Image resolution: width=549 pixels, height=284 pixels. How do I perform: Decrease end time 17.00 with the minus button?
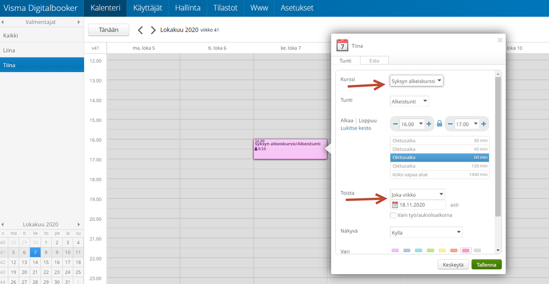[x=450, y=124]
